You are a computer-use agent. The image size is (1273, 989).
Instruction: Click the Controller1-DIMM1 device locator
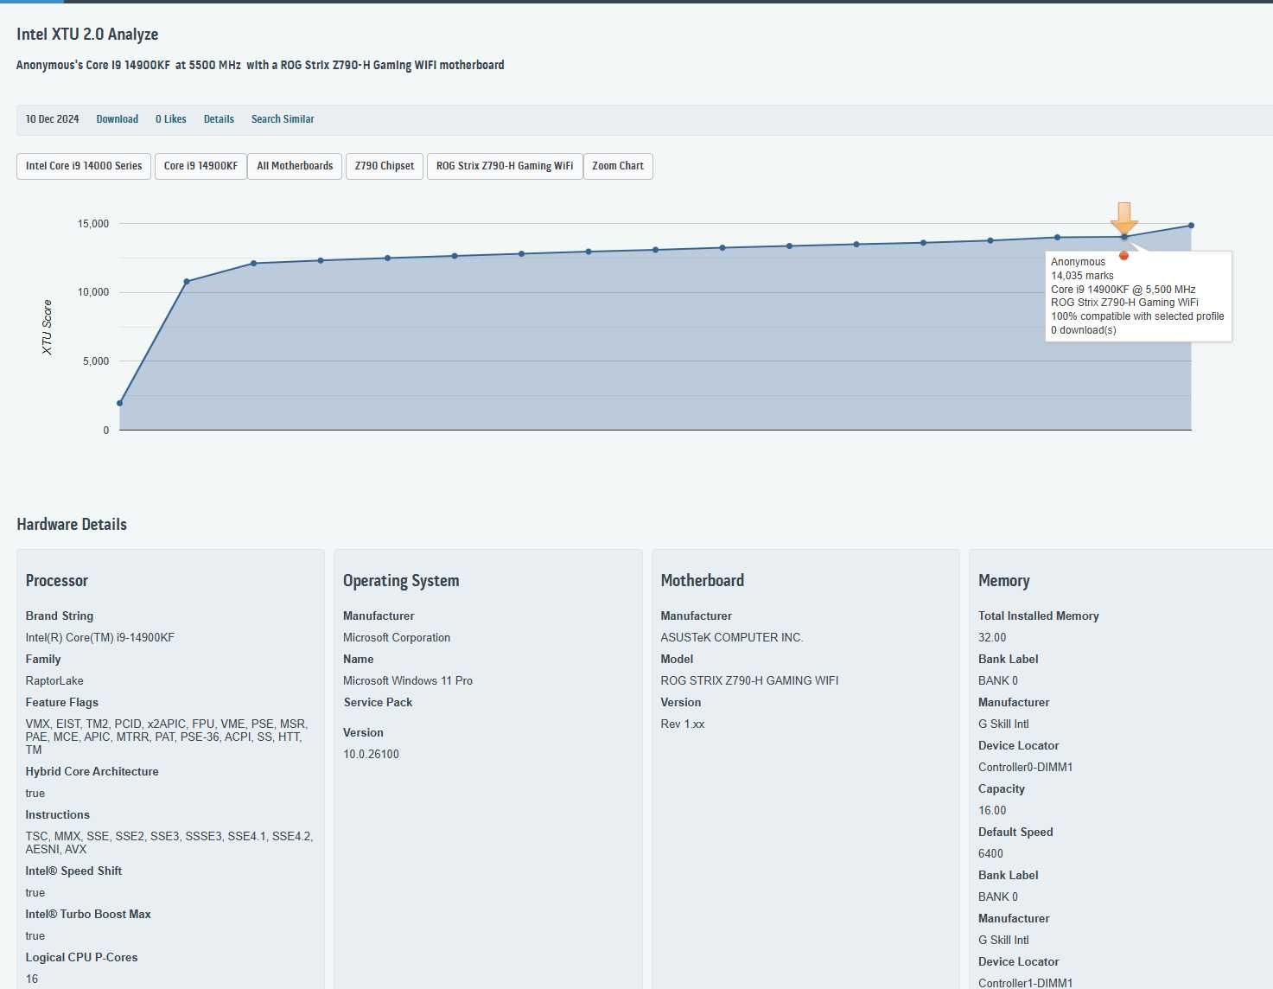[1025, 983]
